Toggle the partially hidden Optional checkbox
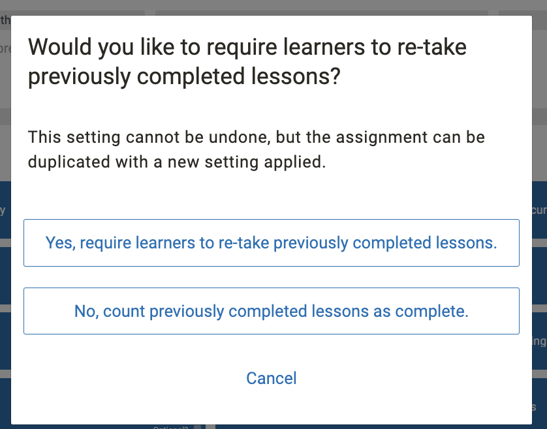This screenshot has width=547, height=429. (198, 428)
